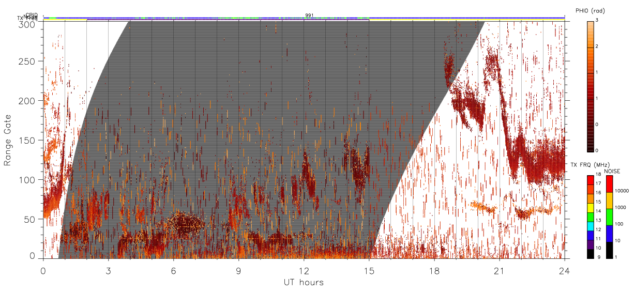Select the "PHI0 (rad)" colorbar title
Viewport: 635px width, 293px height.
[590, 10]
